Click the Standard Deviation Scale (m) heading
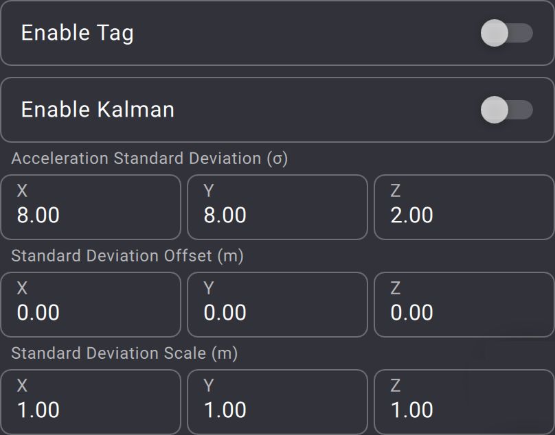The width and height of the screenshot is (555, 435). click(x=124, y=353)
